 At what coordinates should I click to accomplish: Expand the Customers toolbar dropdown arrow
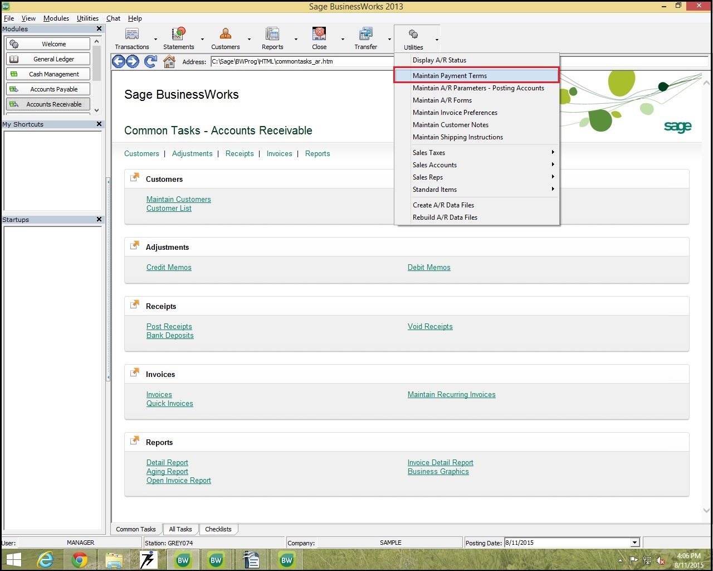click(x=249, y=40)
